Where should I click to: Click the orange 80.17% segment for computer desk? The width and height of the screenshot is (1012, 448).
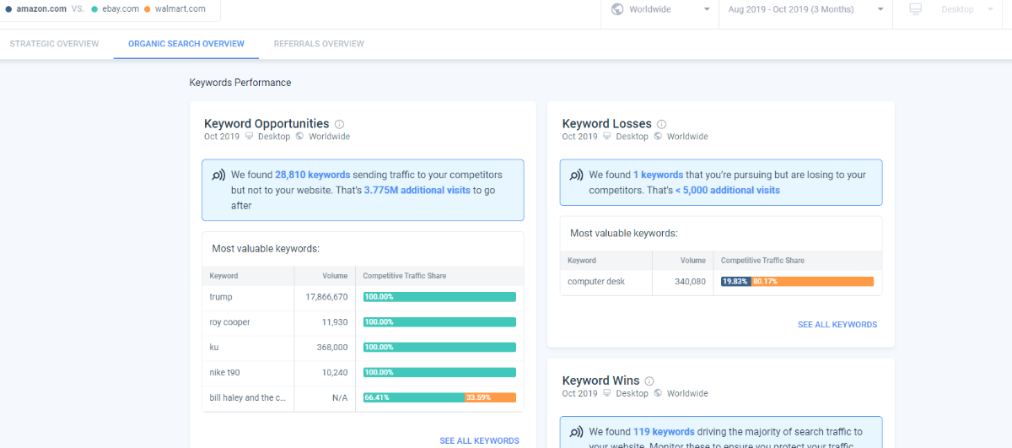[813, 282]
